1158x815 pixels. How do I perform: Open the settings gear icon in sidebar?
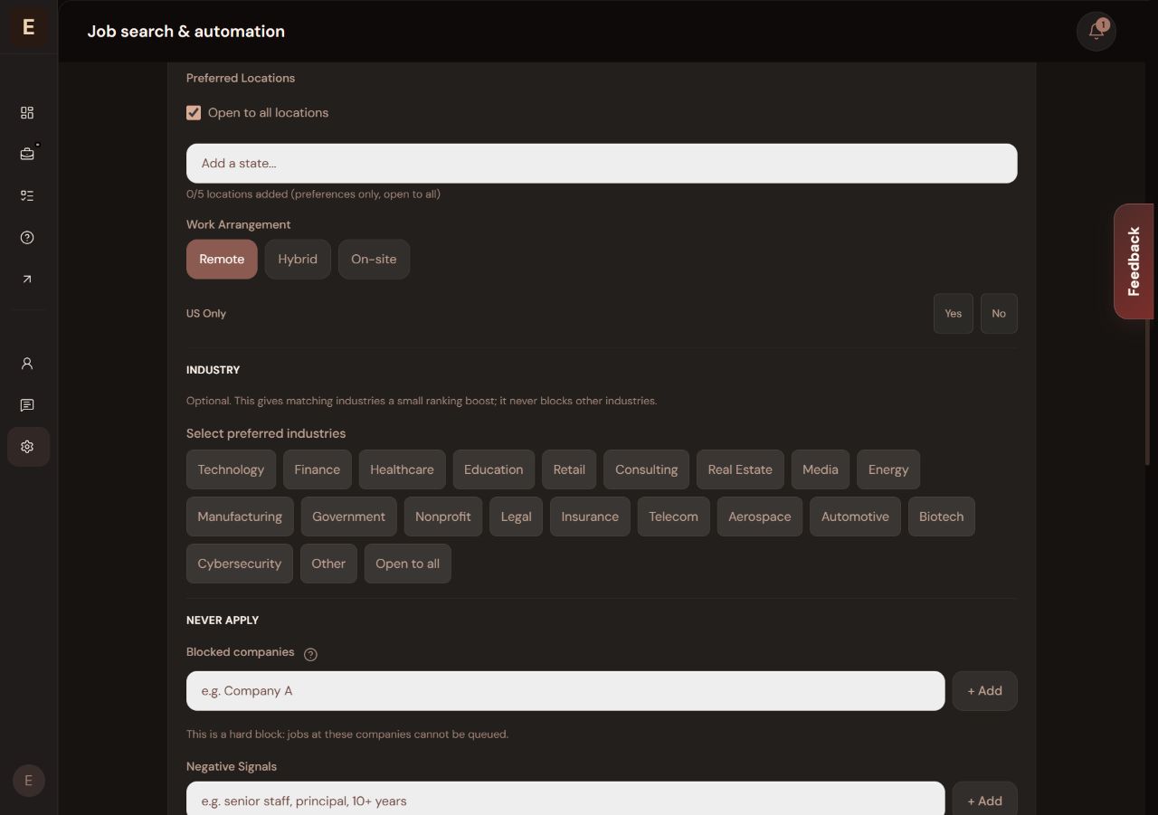coord(27,447)
